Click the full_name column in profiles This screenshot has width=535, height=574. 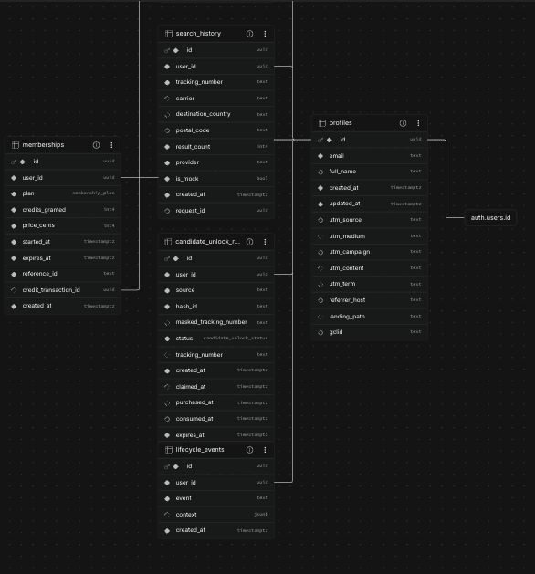[370, 172]
